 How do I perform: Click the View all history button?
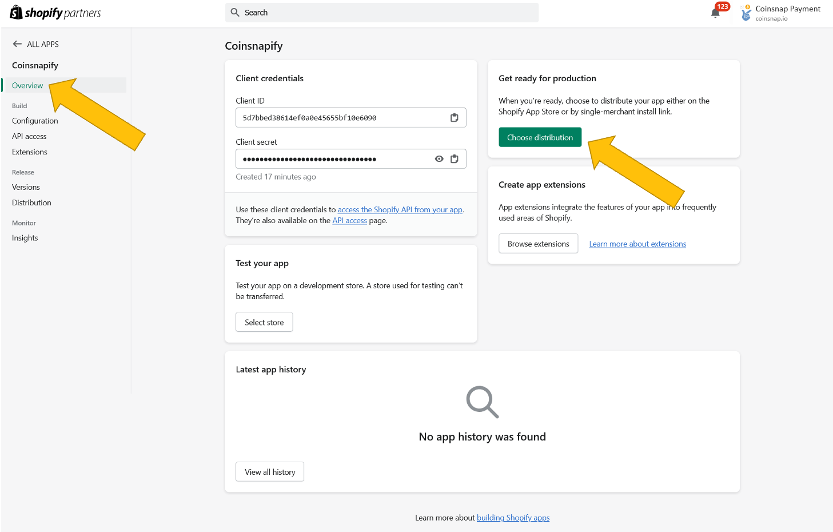tap(270, 472)
